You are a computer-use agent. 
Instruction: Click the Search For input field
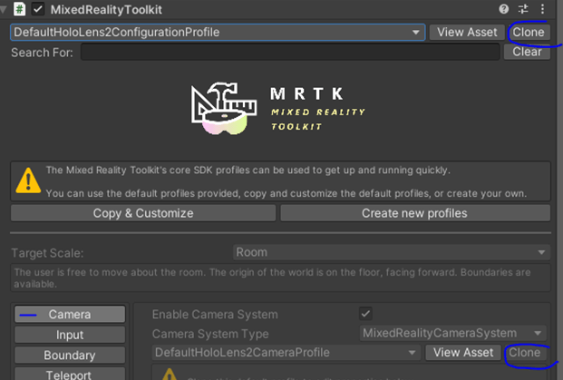(290, 53)
